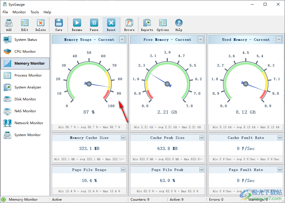
Task: Click the 87 % memory usage value
Action: (89, 112)
